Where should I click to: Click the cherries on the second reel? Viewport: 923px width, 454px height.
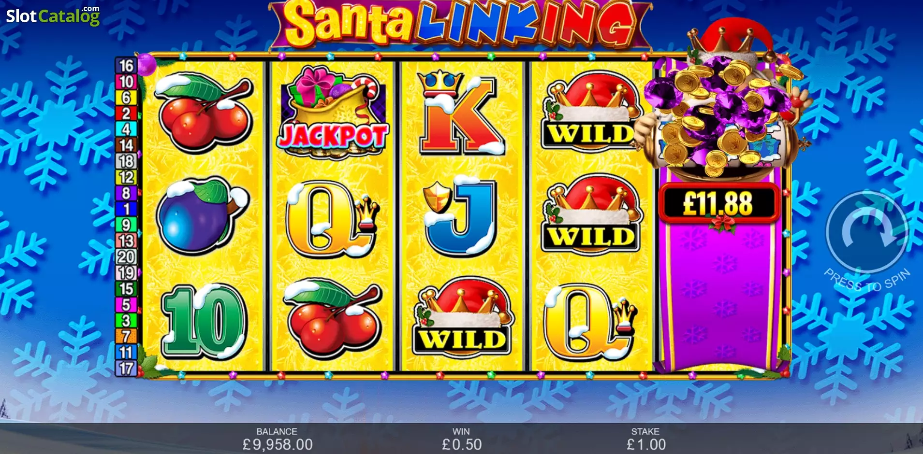333,319
